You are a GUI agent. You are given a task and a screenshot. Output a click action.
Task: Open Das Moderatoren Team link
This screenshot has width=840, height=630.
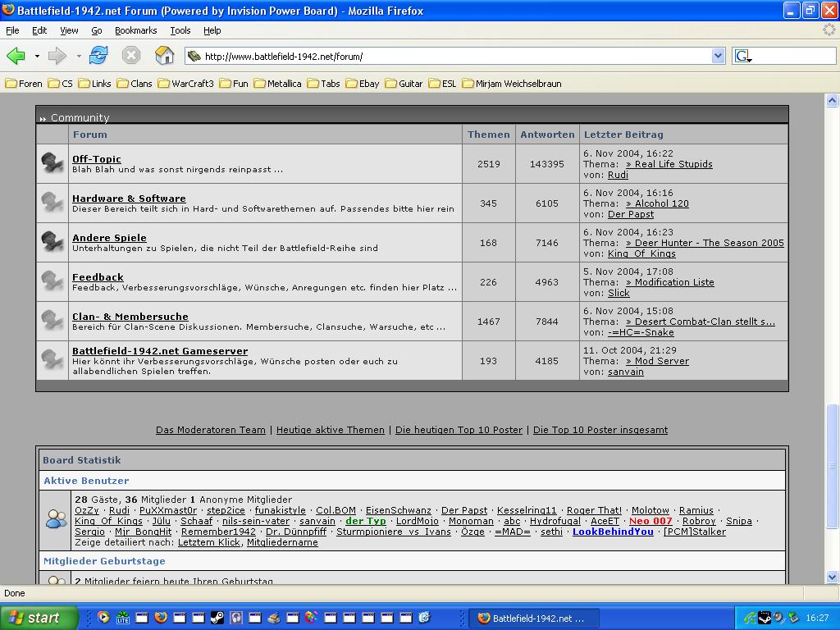point(211,430)
